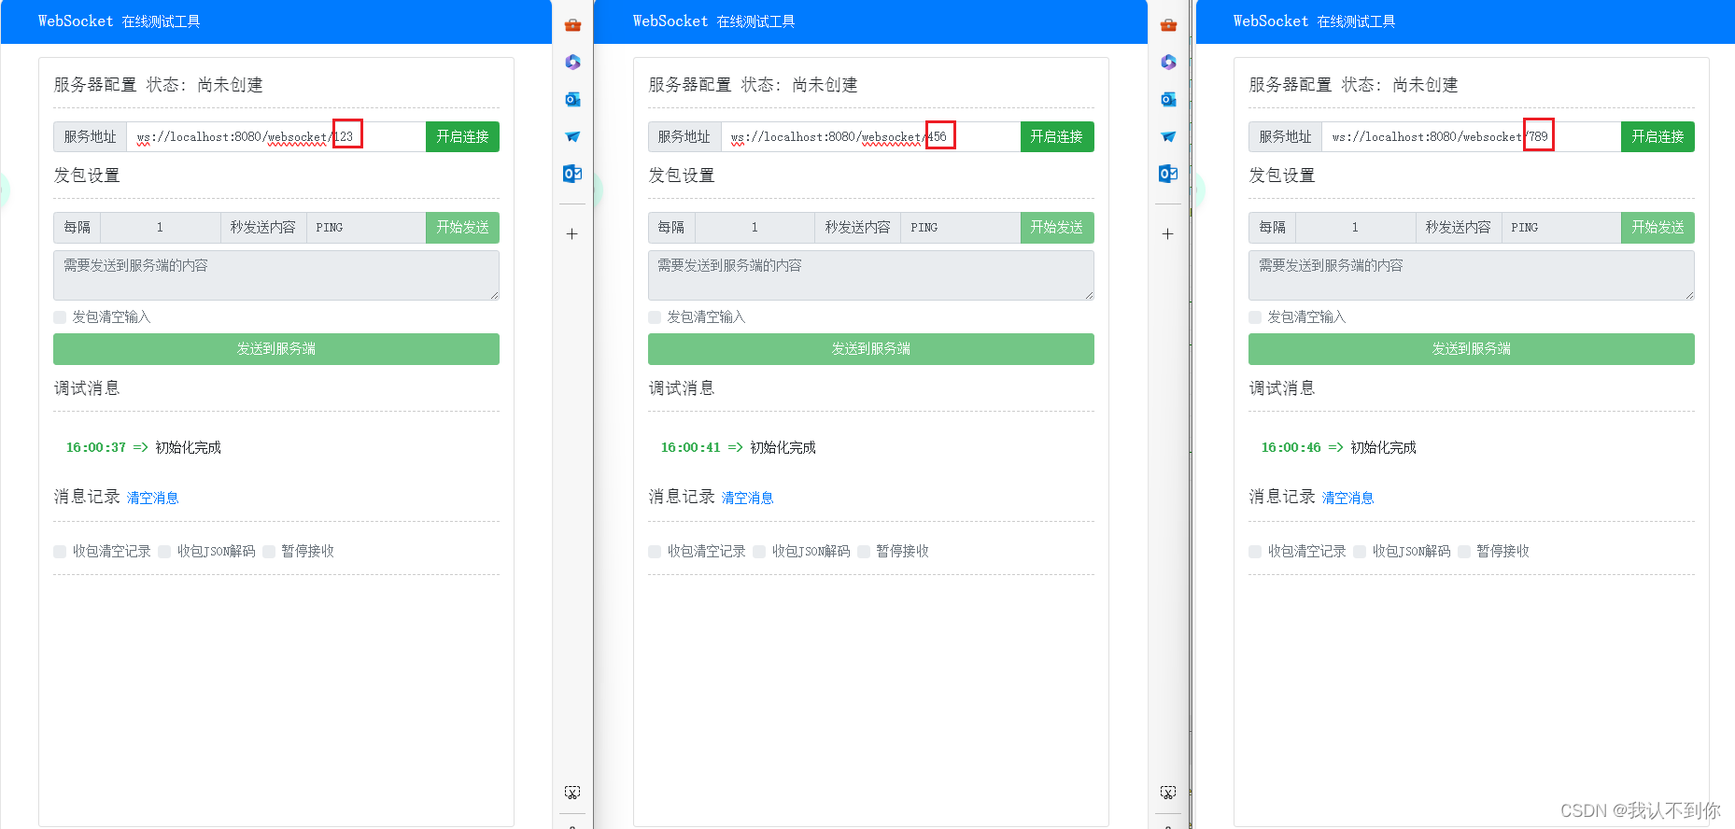Click 清空消息 link in the 123 window
Screen dimensions: 1735x829
(x=153, y=499)
